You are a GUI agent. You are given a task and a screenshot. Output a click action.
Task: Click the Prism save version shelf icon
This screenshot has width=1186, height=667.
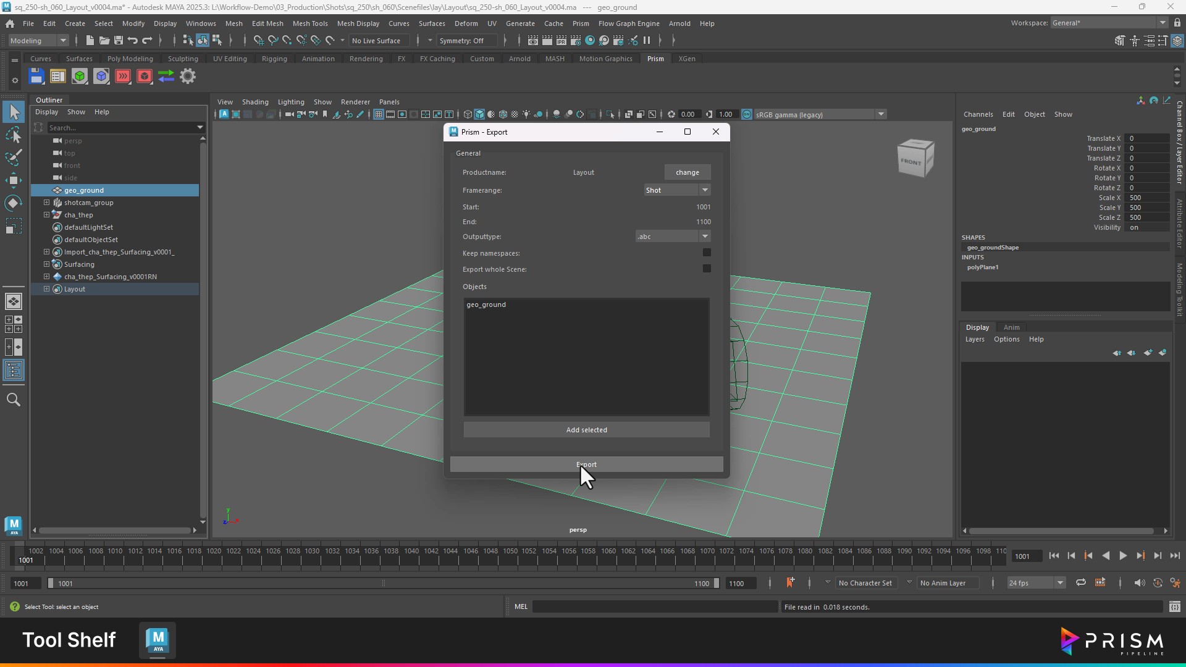[x=36, y=77]
